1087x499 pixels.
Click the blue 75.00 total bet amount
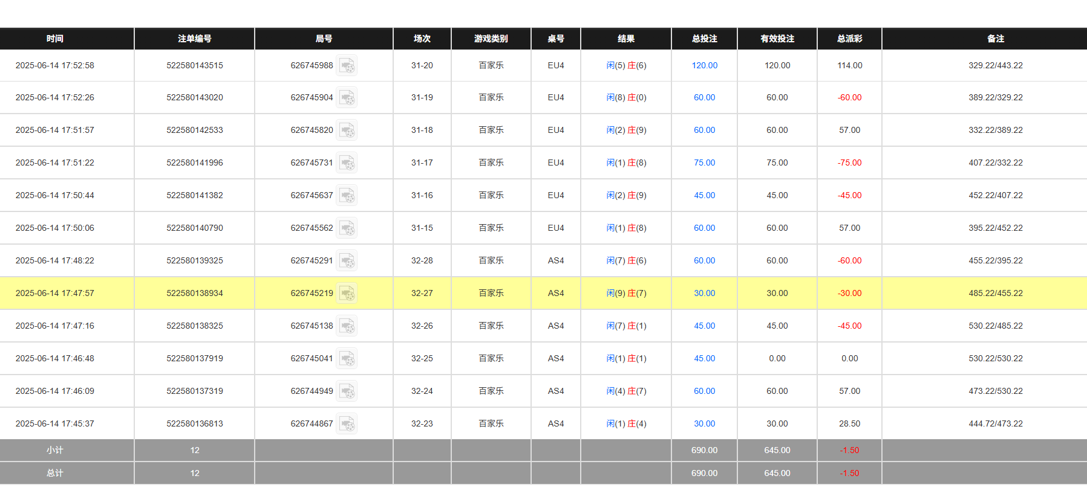click(704, 163)
